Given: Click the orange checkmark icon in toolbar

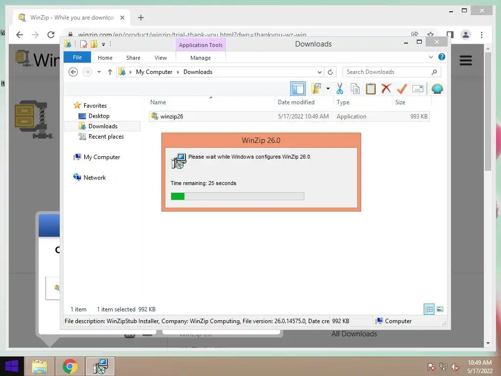Looking at the screenshot, I should tap(402, 89).
